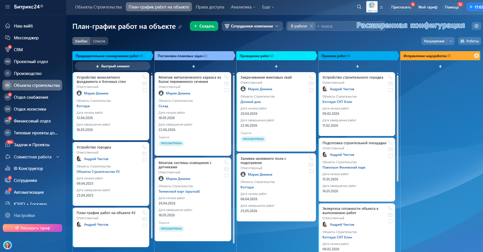Pin the page with the pin icon near title

pyautogui.click(x=180, y=27)
